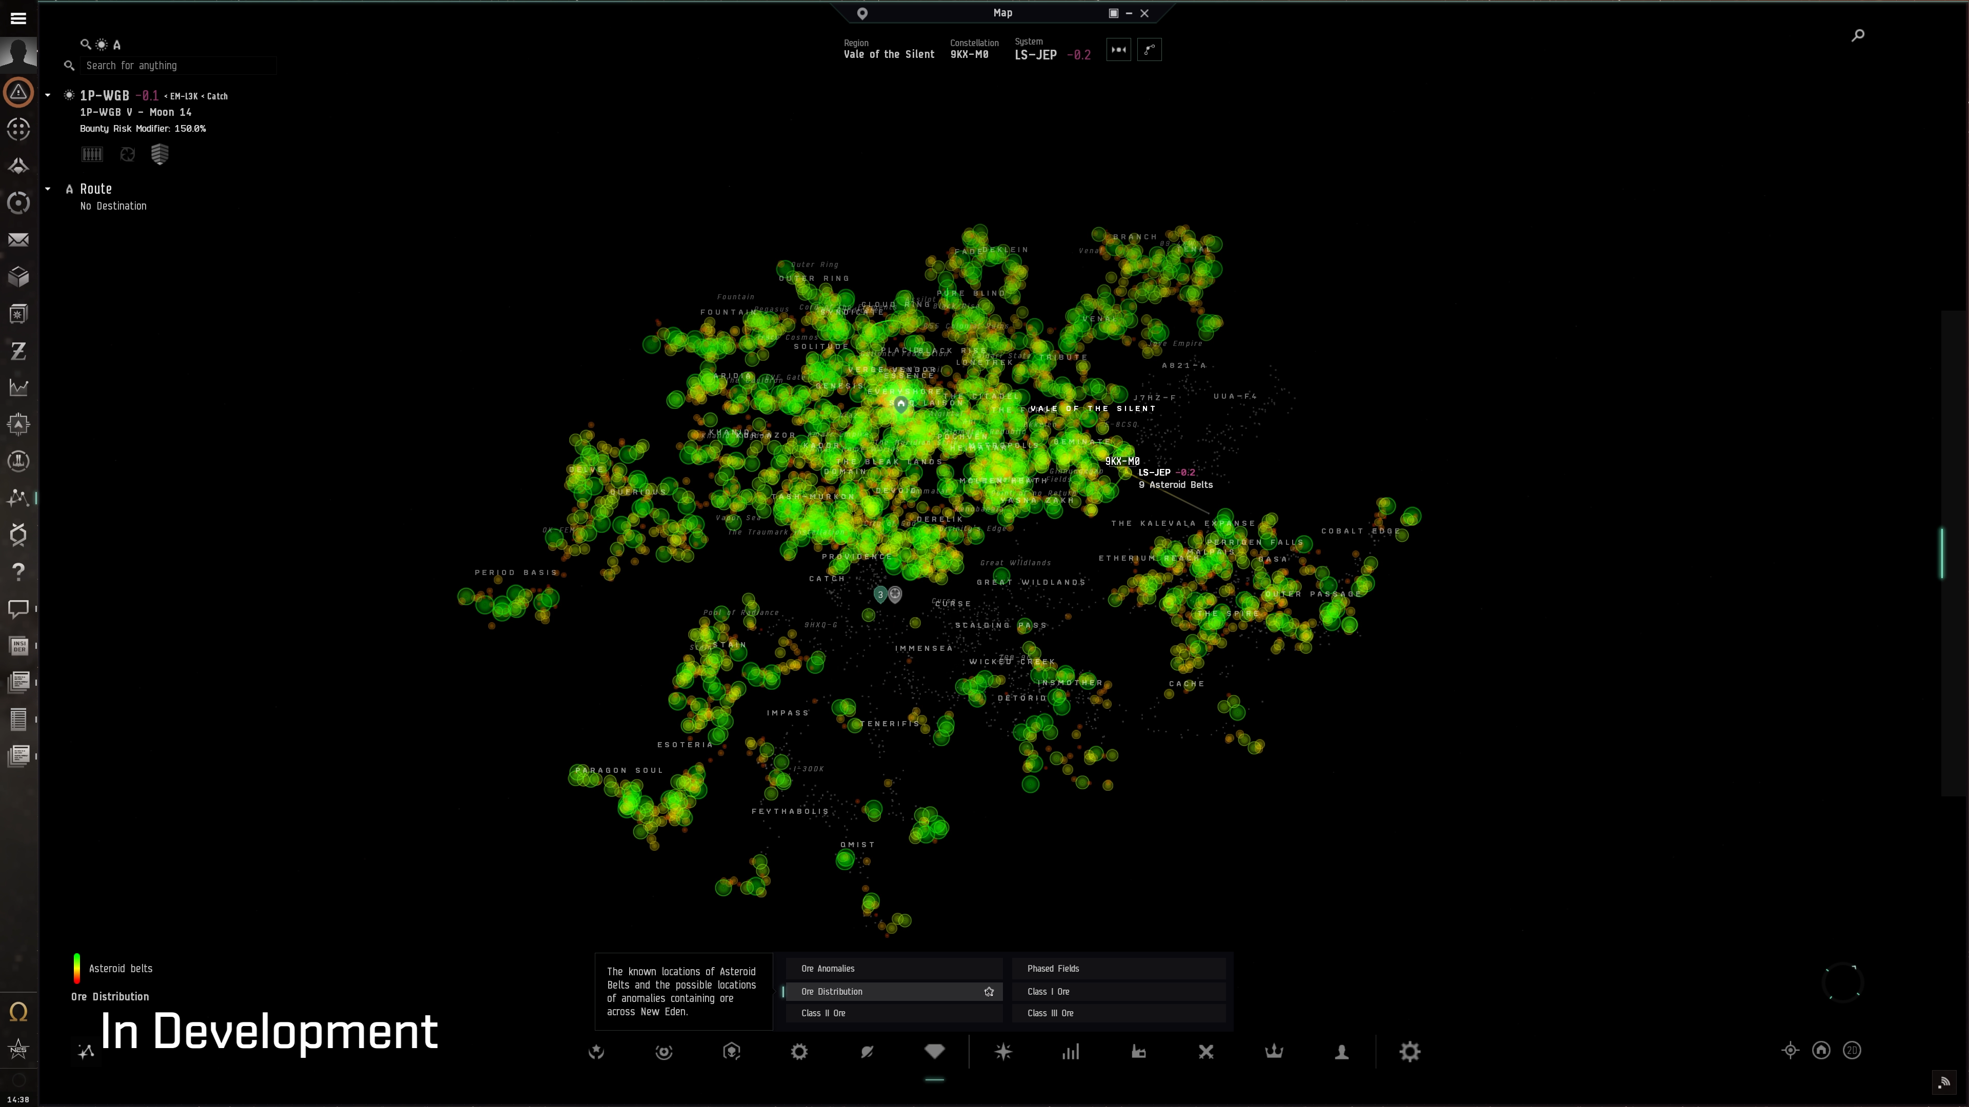
Task: Toggle favorite star on Ore Distribution
Action: point(988,992)
